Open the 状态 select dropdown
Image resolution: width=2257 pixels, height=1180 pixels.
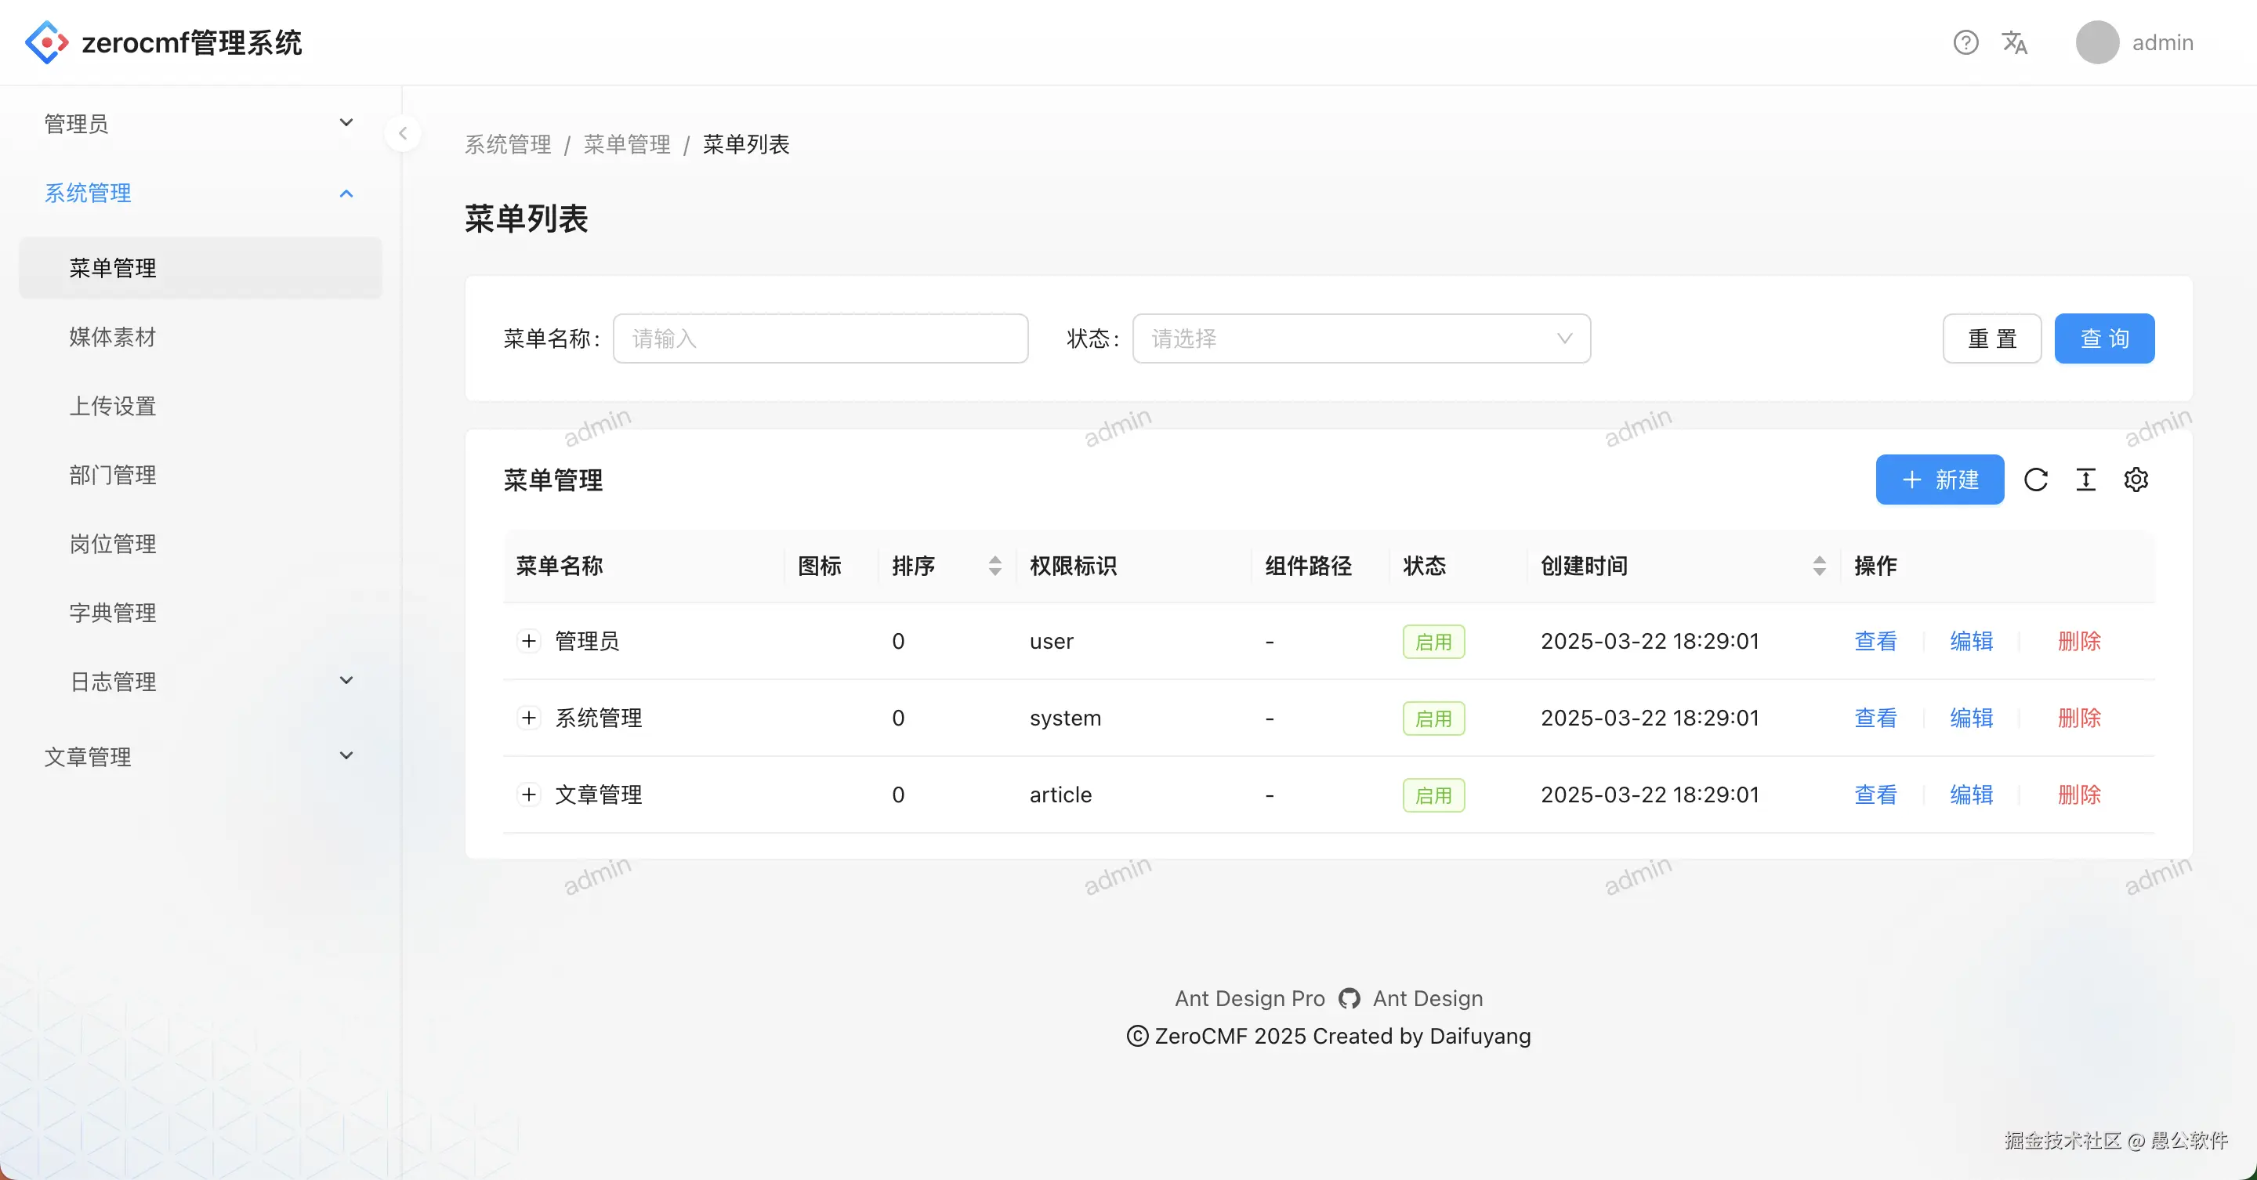click(1360, 338)
